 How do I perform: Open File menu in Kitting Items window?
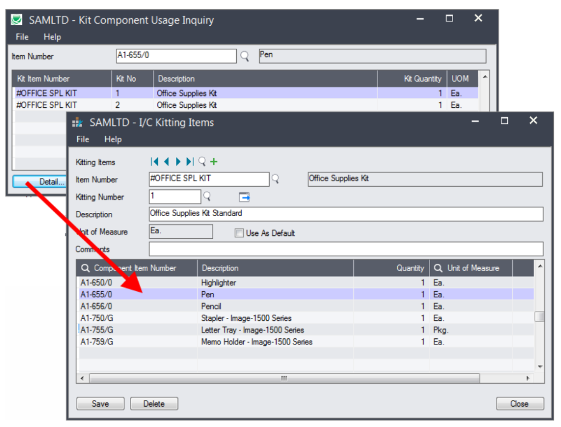83,140
